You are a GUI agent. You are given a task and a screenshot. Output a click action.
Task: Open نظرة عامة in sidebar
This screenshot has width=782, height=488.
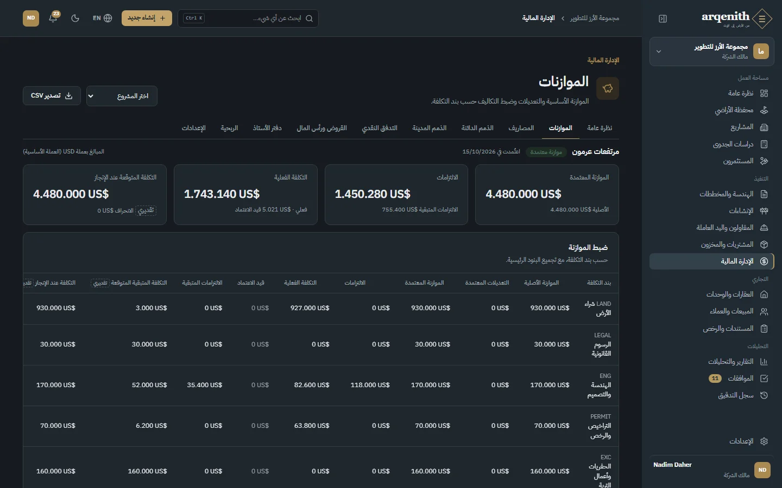711,93
